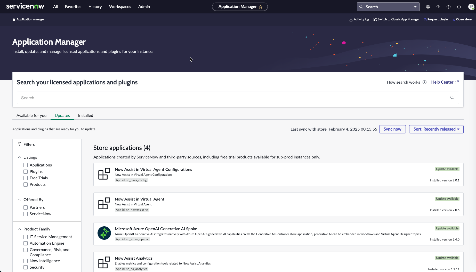Click the global search magnifier icon
This screenshot has width=476, height=272.
[x=361, y=7]
